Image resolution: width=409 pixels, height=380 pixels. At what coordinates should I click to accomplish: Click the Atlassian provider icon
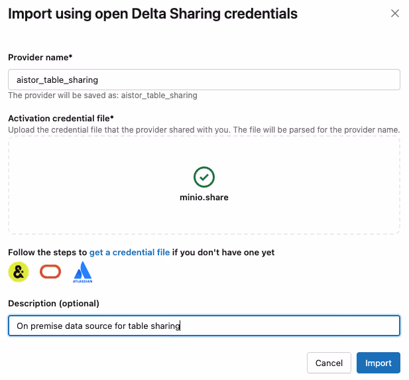[83, 272]
